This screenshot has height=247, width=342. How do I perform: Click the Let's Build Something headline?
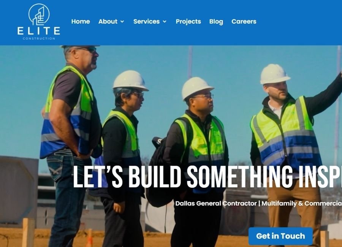click(x=207, y=177)
